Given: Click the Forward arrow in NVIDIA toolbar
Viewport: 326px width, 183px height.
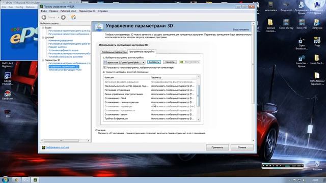Looking at the screenshot, I should click(63, 17).
